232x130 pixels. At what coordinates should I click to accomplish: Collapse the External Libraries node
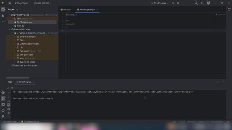[x=9, y=30]
